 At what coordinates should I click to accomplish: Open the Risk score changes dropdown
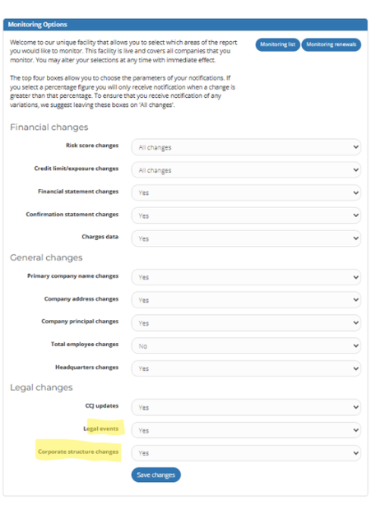tap(246, 147)
